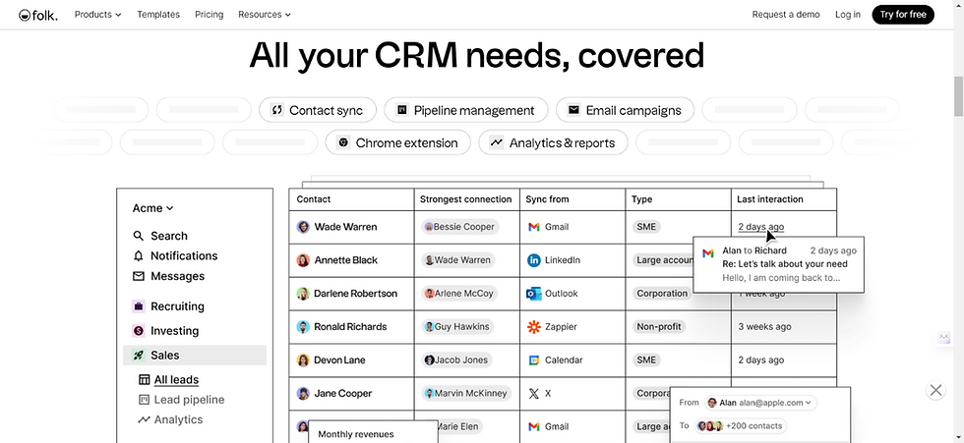Click the page vertical scrollbar thumb
The height and width of the screenshot is (443, 964).
[958, 96]
